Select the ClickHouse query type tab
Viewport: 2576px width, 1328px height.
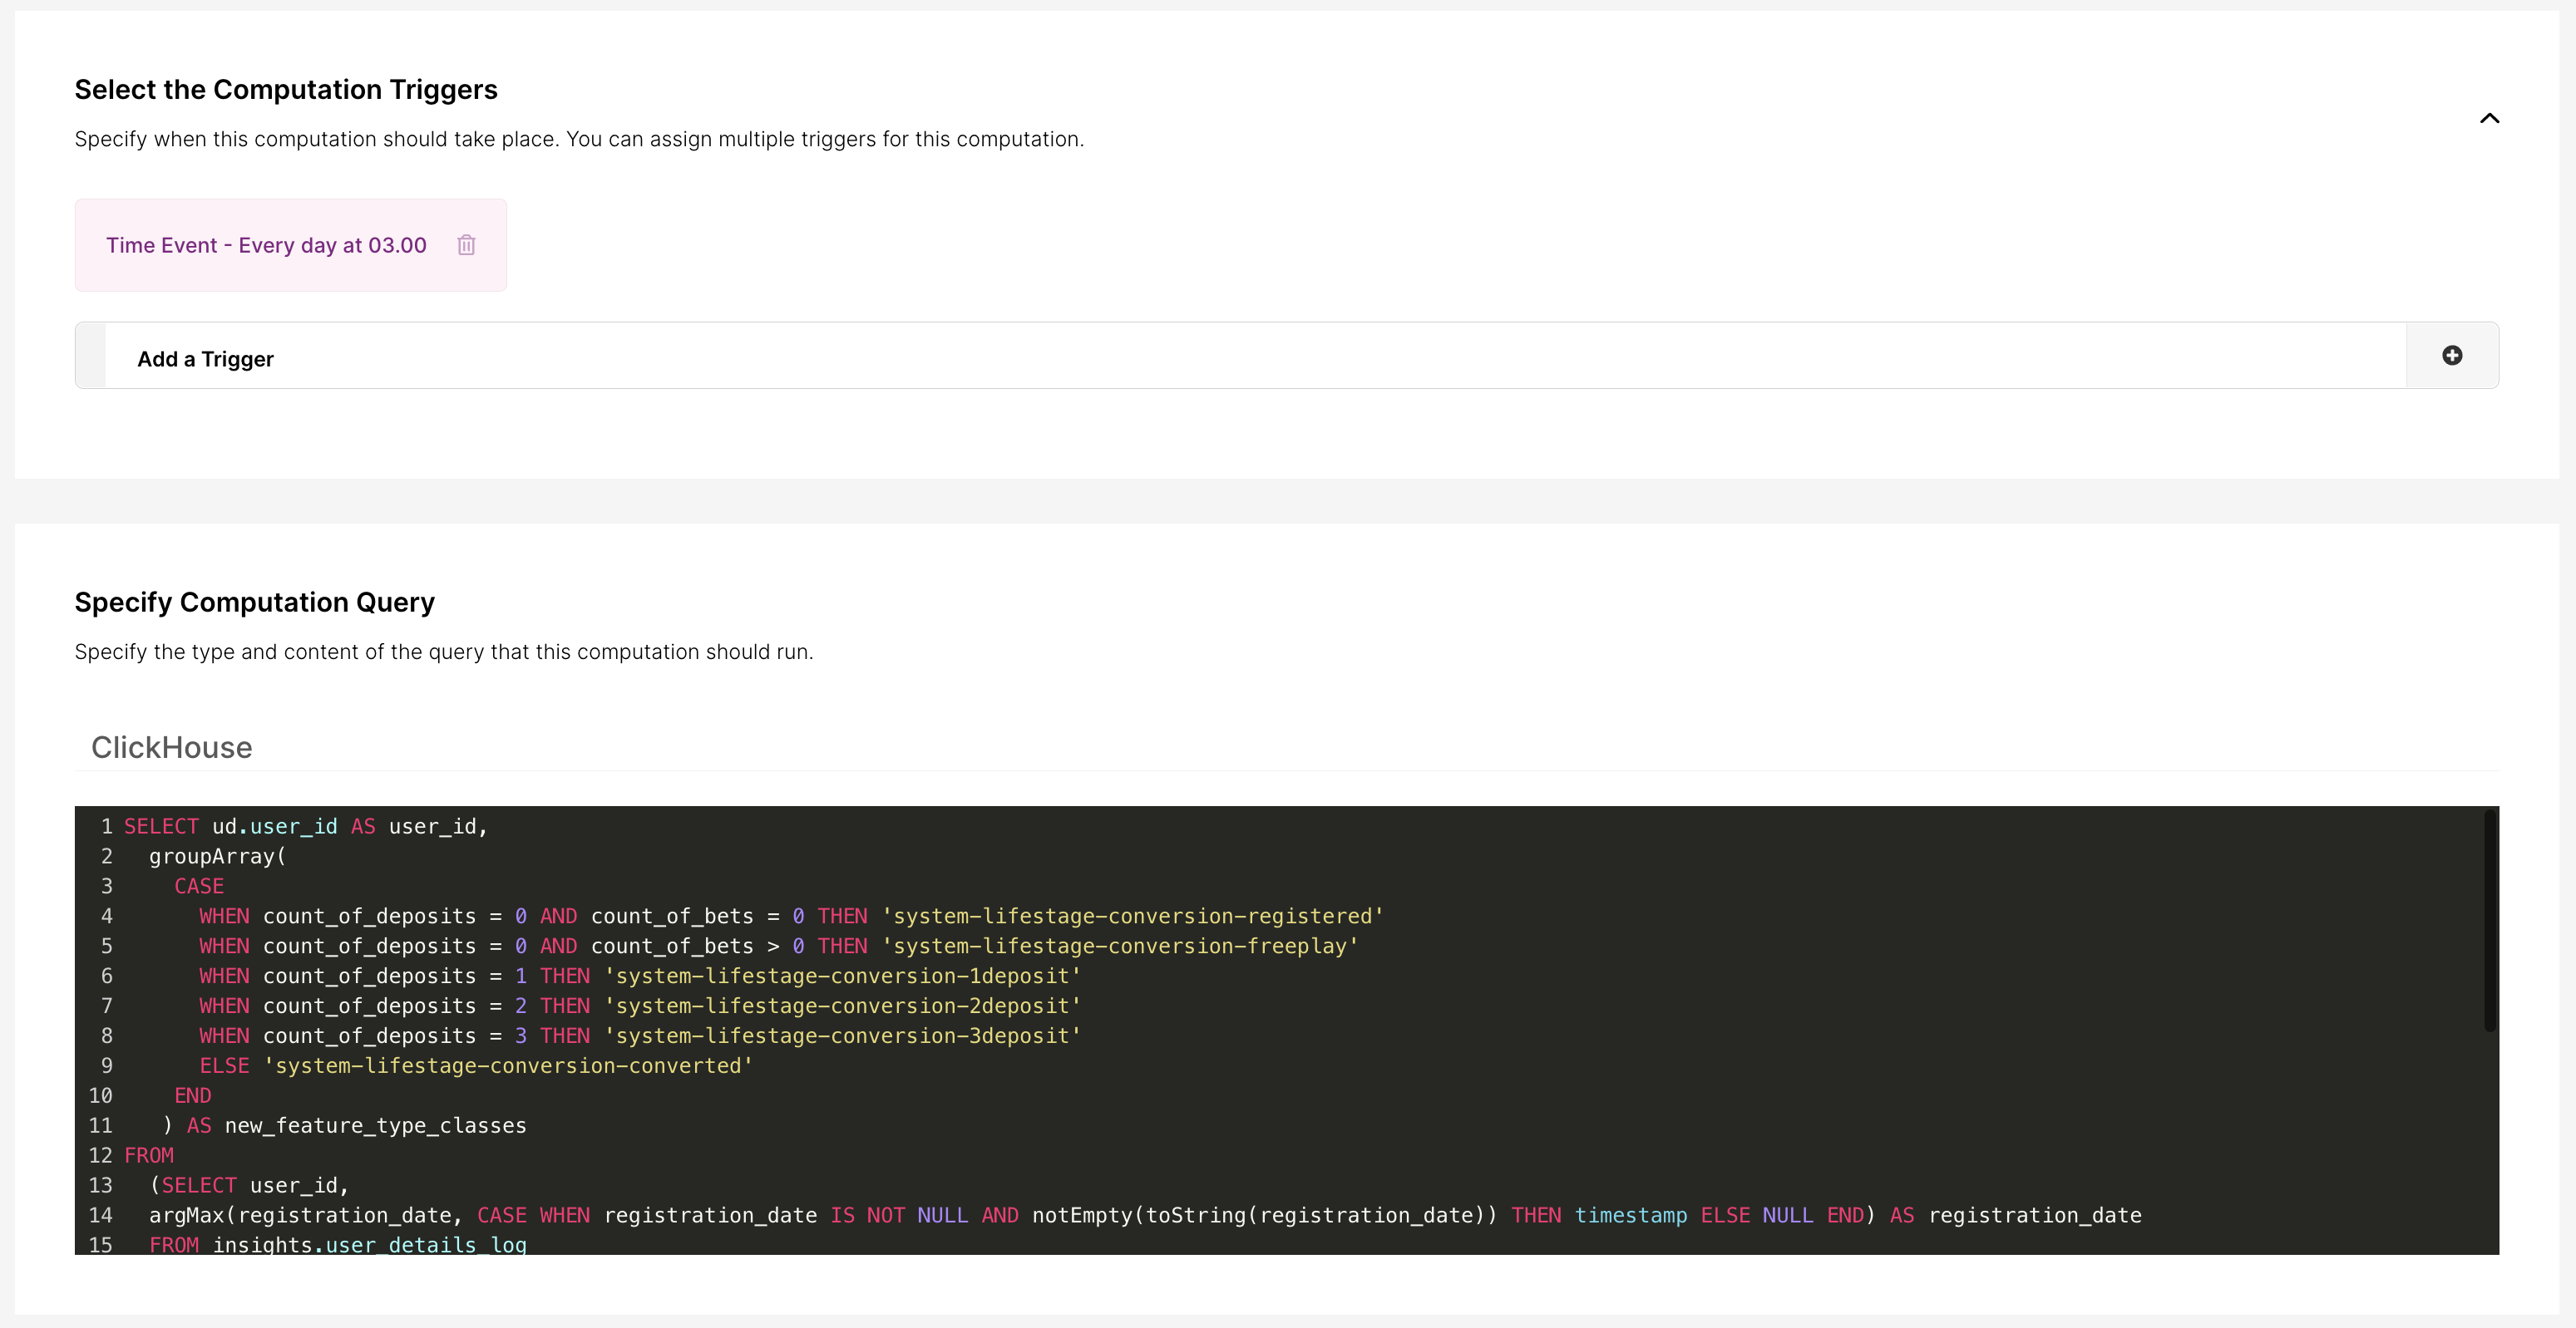(171, 747)
